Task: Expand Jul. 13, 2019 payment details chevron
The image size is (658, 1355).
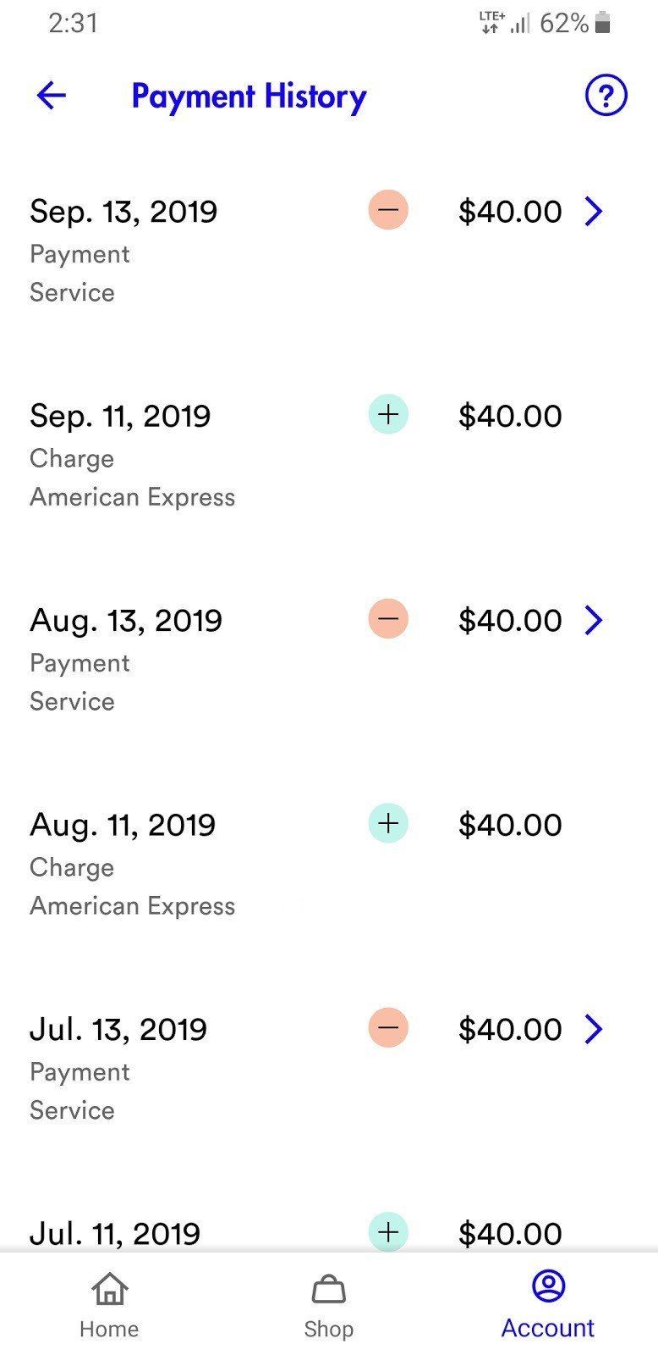Action: (594, 1029)
